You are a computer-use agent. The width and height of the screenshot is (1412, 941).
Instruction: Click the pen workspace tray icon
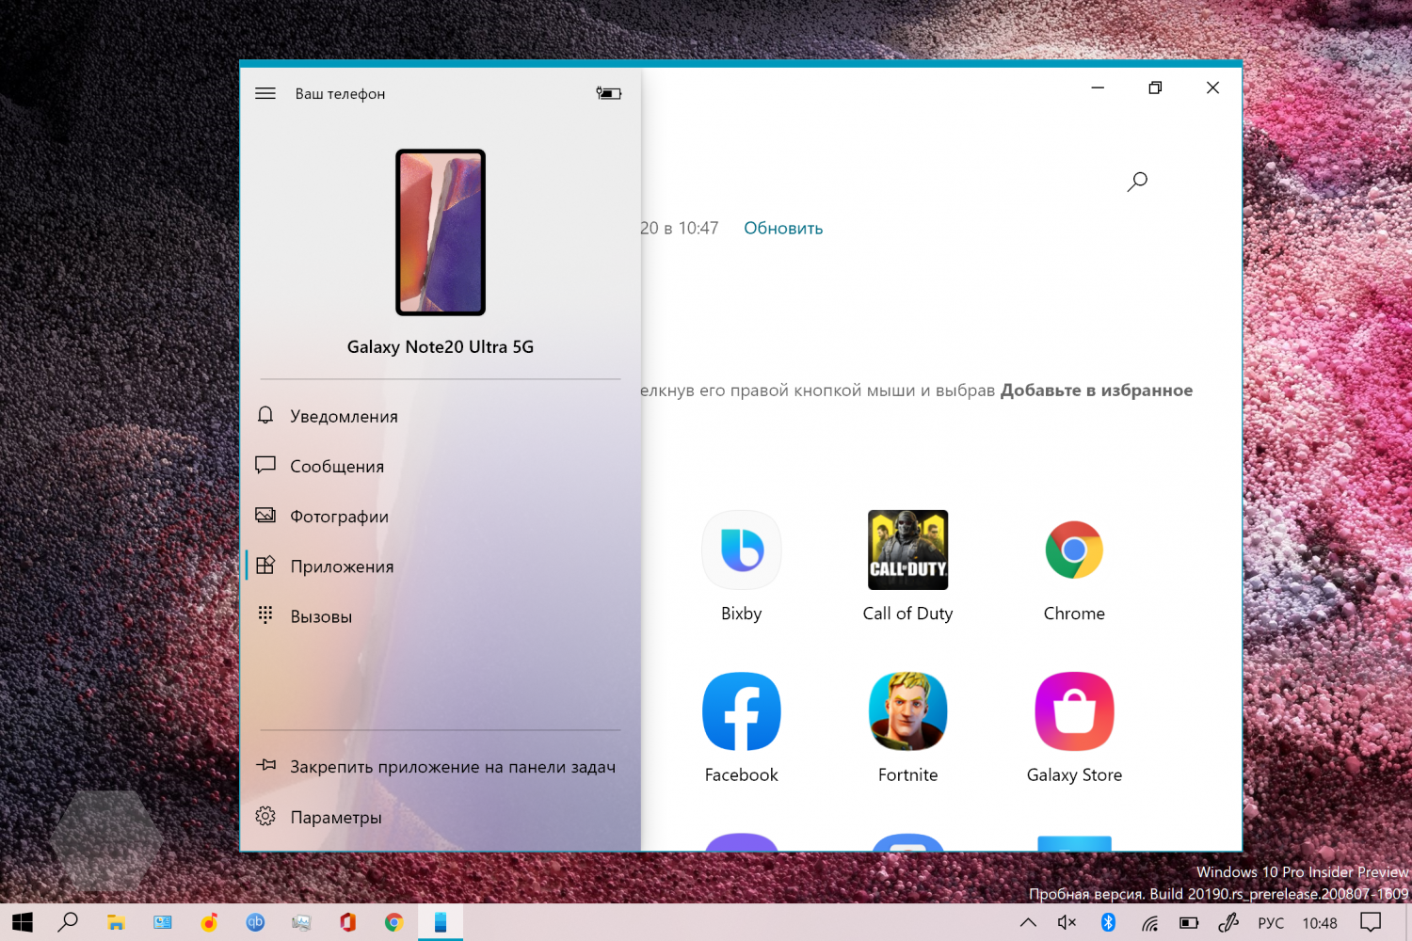pyautogui.click(x=1229, y=923)
